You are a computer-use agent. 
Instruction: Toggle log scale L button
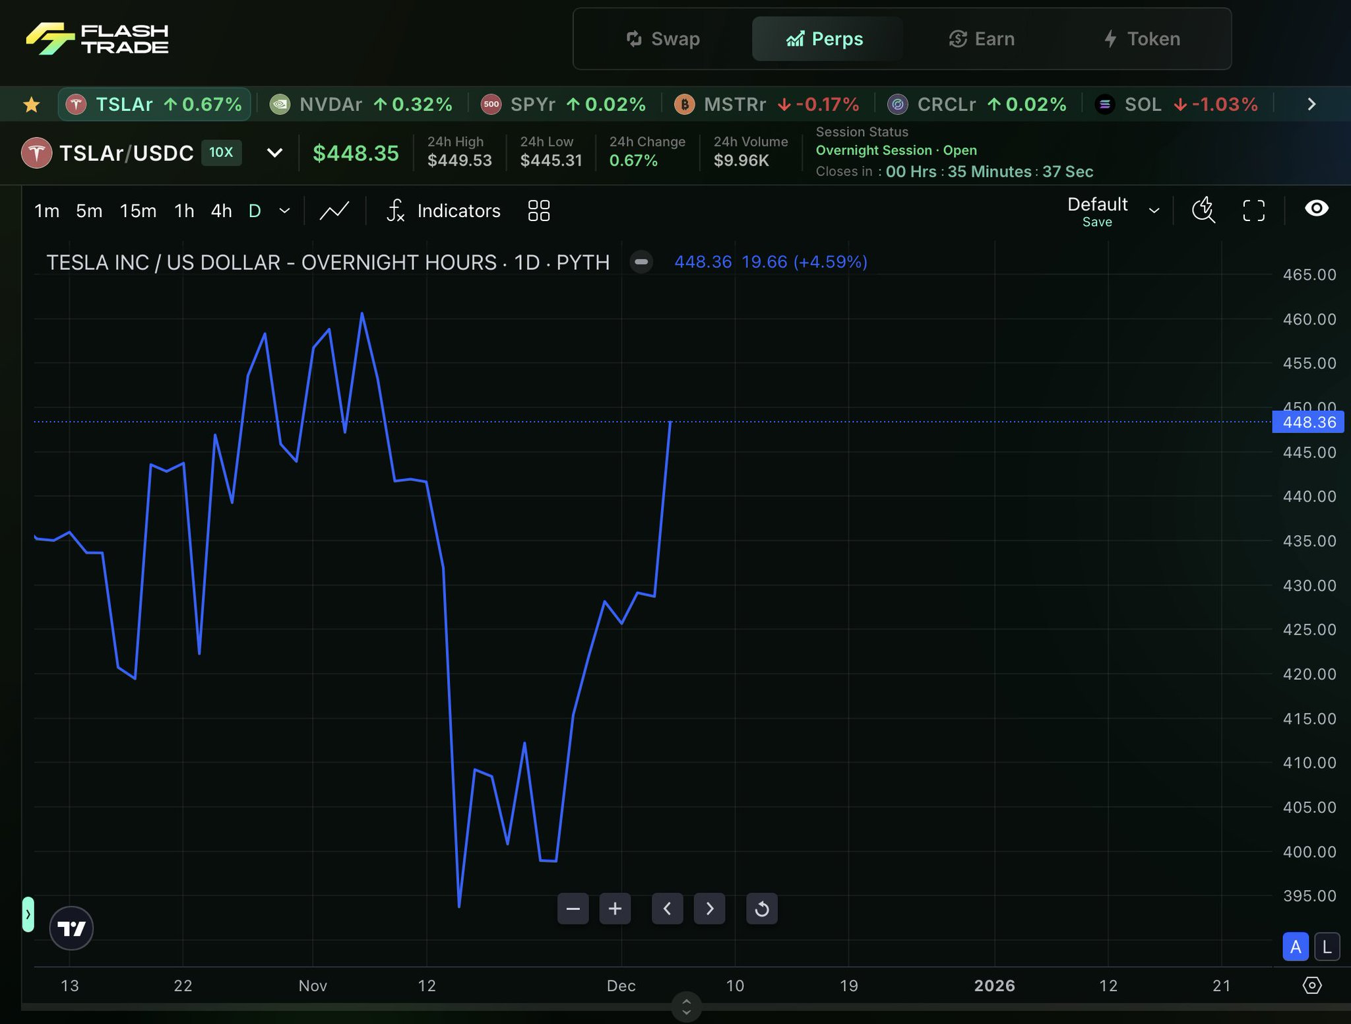[x=1327, y=947]
